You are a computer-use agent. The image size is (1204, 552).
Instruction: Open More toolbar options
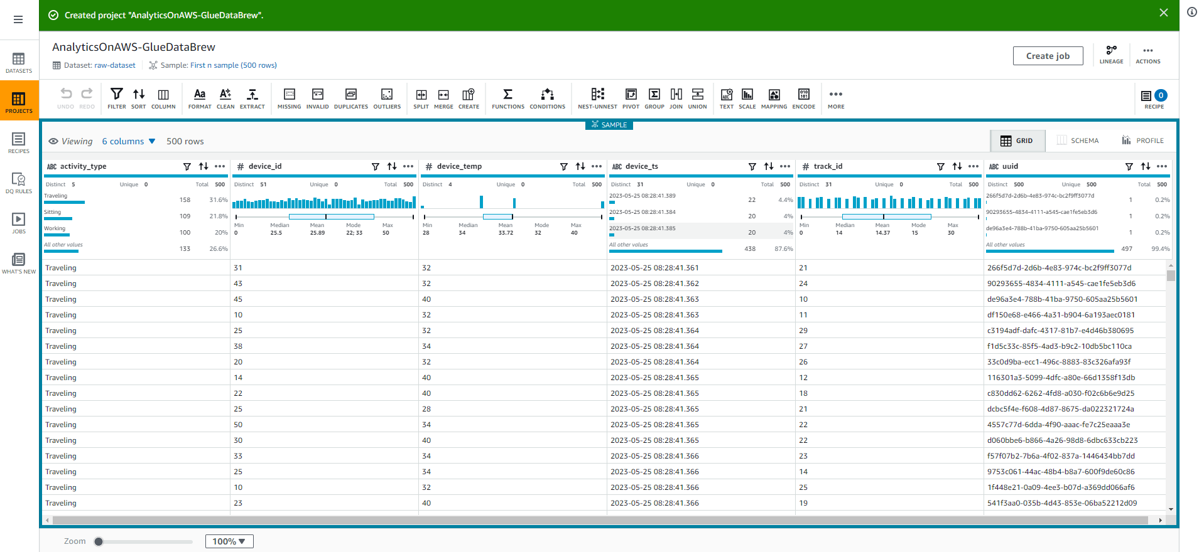coord(836,98)
